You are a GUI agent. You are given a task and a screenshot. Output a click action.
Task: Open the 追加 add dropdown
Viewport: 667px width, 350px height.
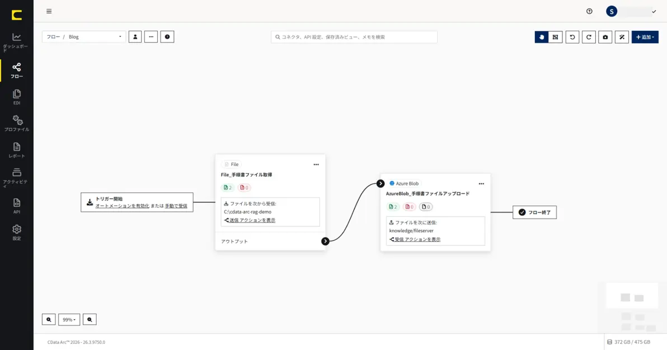pos(645,37)
